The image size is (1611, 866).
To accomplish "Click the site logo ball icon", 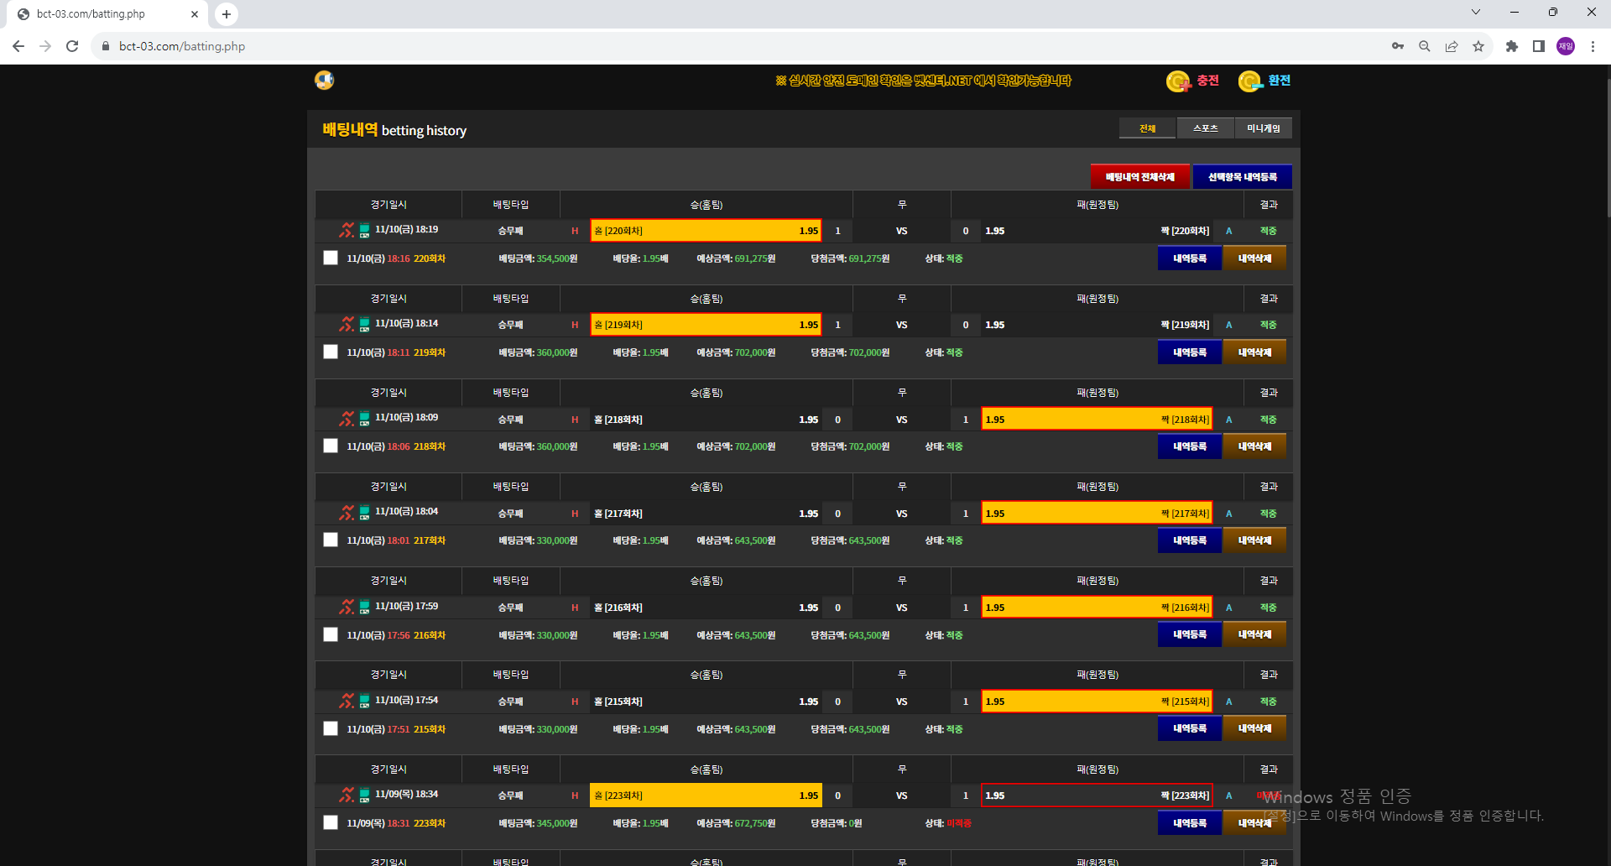I will click(x=325, y=81).
